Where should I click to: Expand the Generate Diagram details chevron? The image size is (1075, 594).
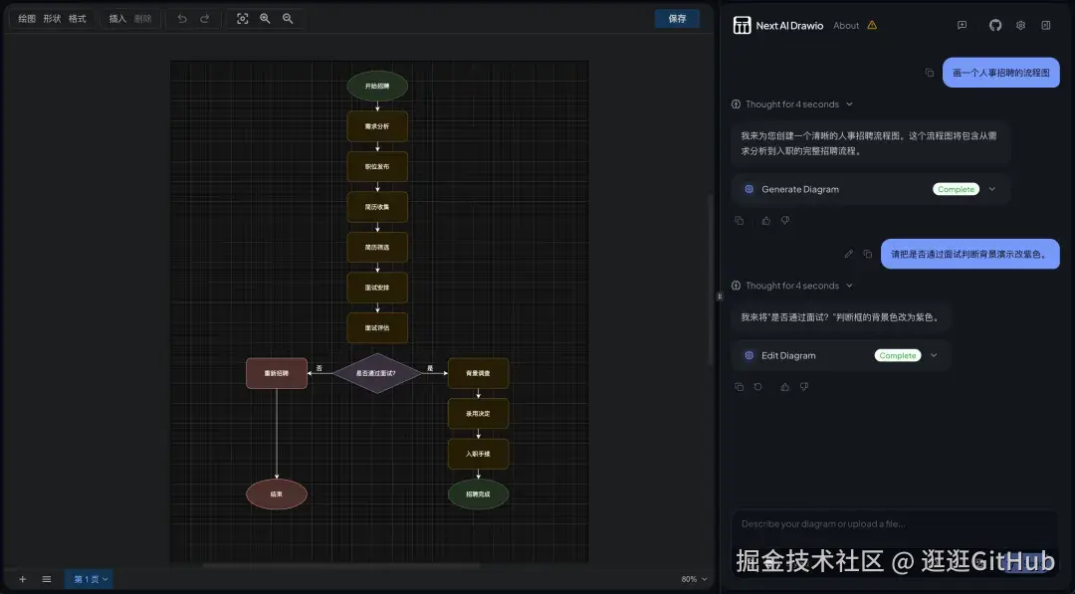tap(992, 189)
